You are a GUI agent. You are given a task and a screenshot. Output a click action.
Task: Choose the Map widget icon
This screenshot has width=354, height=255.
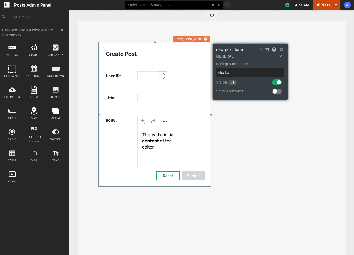pos(34,111)
